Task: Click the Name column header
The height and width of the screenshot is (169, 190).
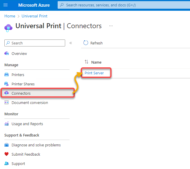Action: point(96,62)
